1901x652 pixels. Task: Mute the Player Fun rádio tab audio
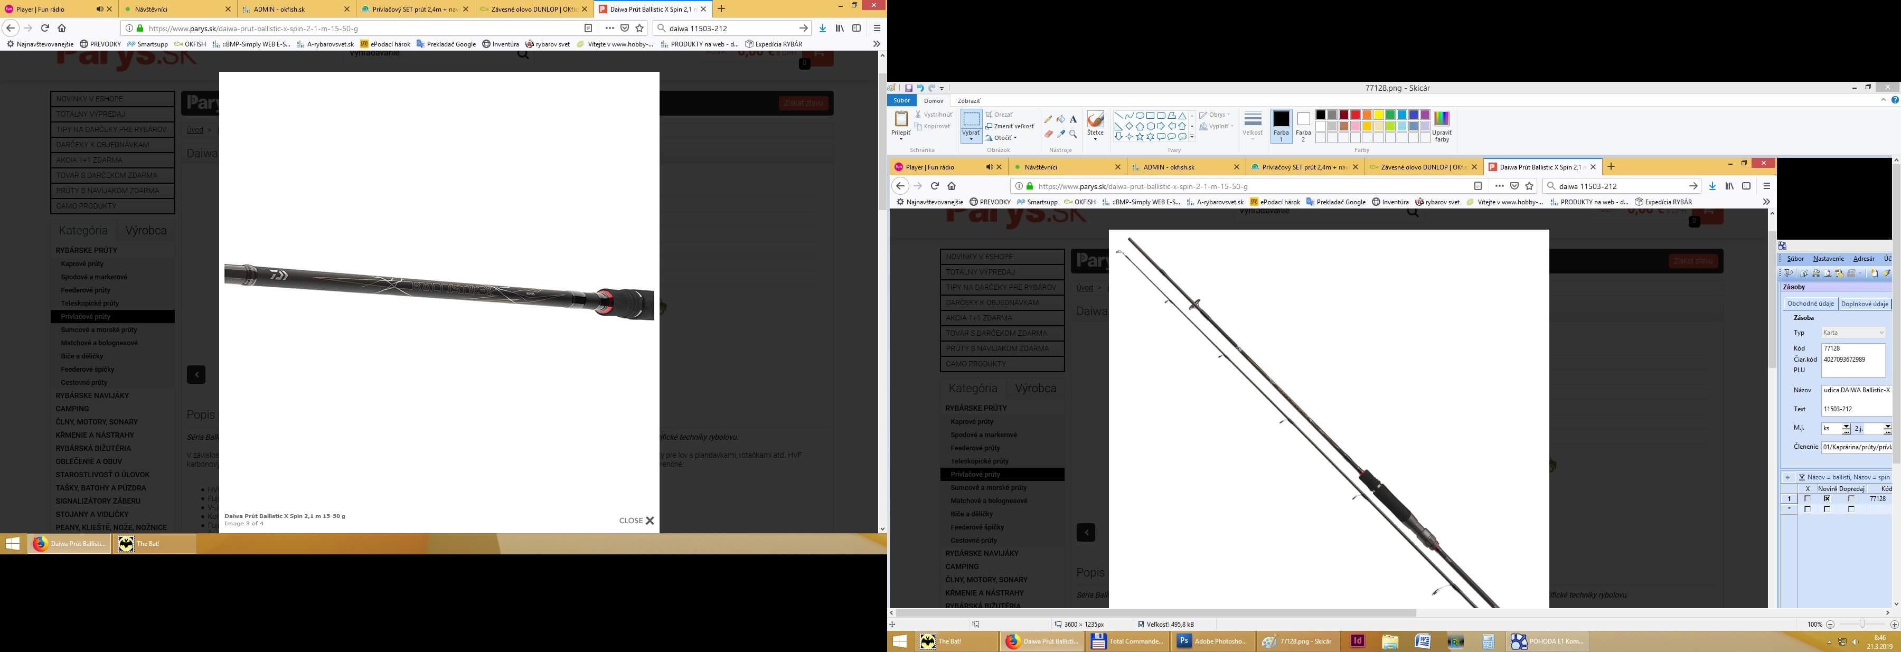(x=100, y=9)
